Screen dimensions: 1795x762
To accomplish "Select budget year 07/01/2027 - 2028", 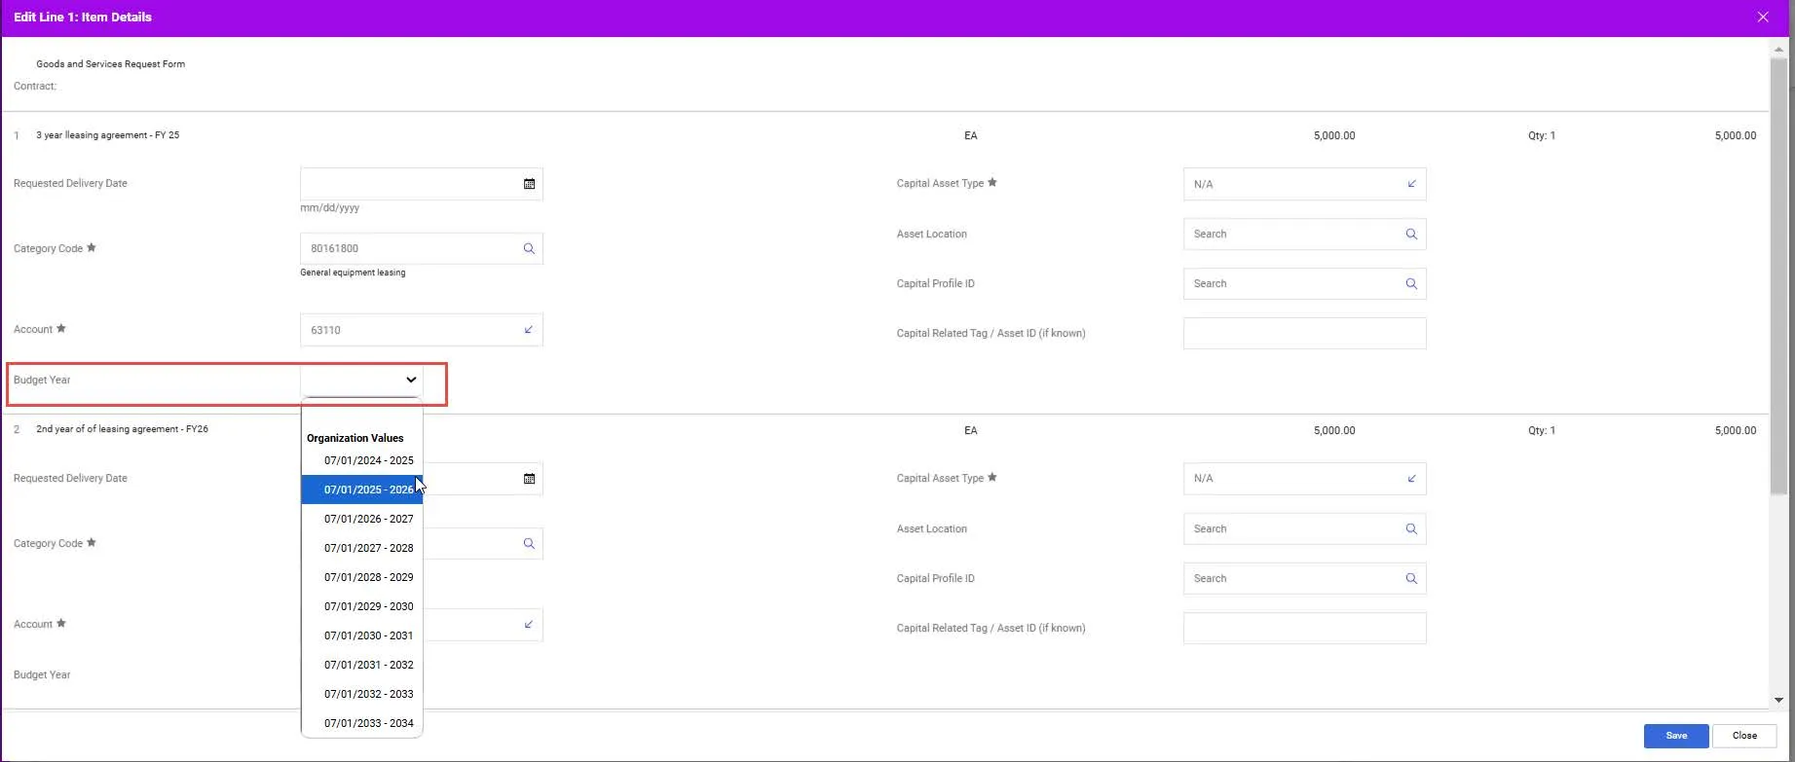I will pos(362,548).
